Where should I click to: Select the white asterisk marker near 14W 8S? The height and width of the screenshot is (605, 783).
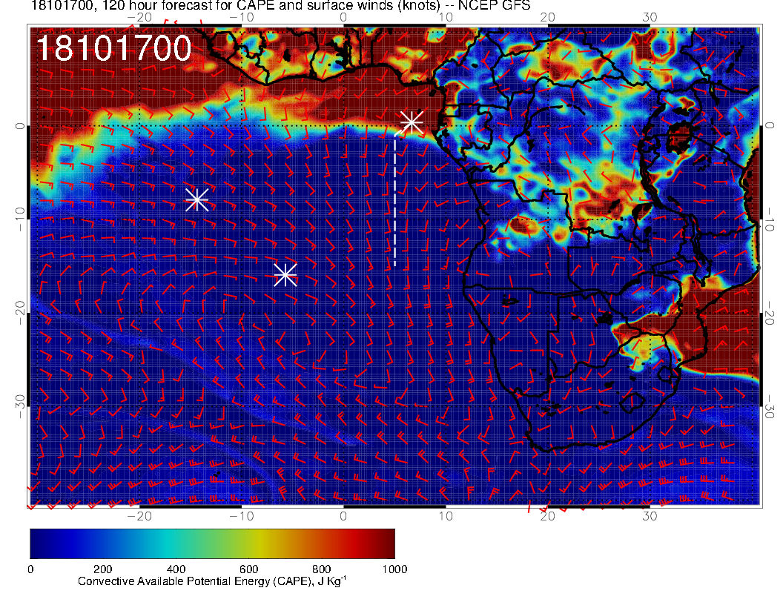pyautogui.click(x=196, y=199)
